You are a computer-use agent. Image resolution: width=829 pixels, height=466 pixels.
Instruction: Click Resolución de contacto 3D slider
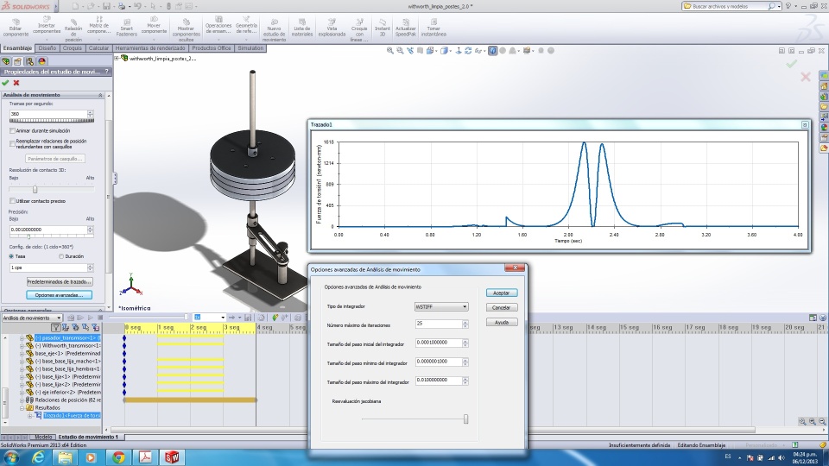35,189
